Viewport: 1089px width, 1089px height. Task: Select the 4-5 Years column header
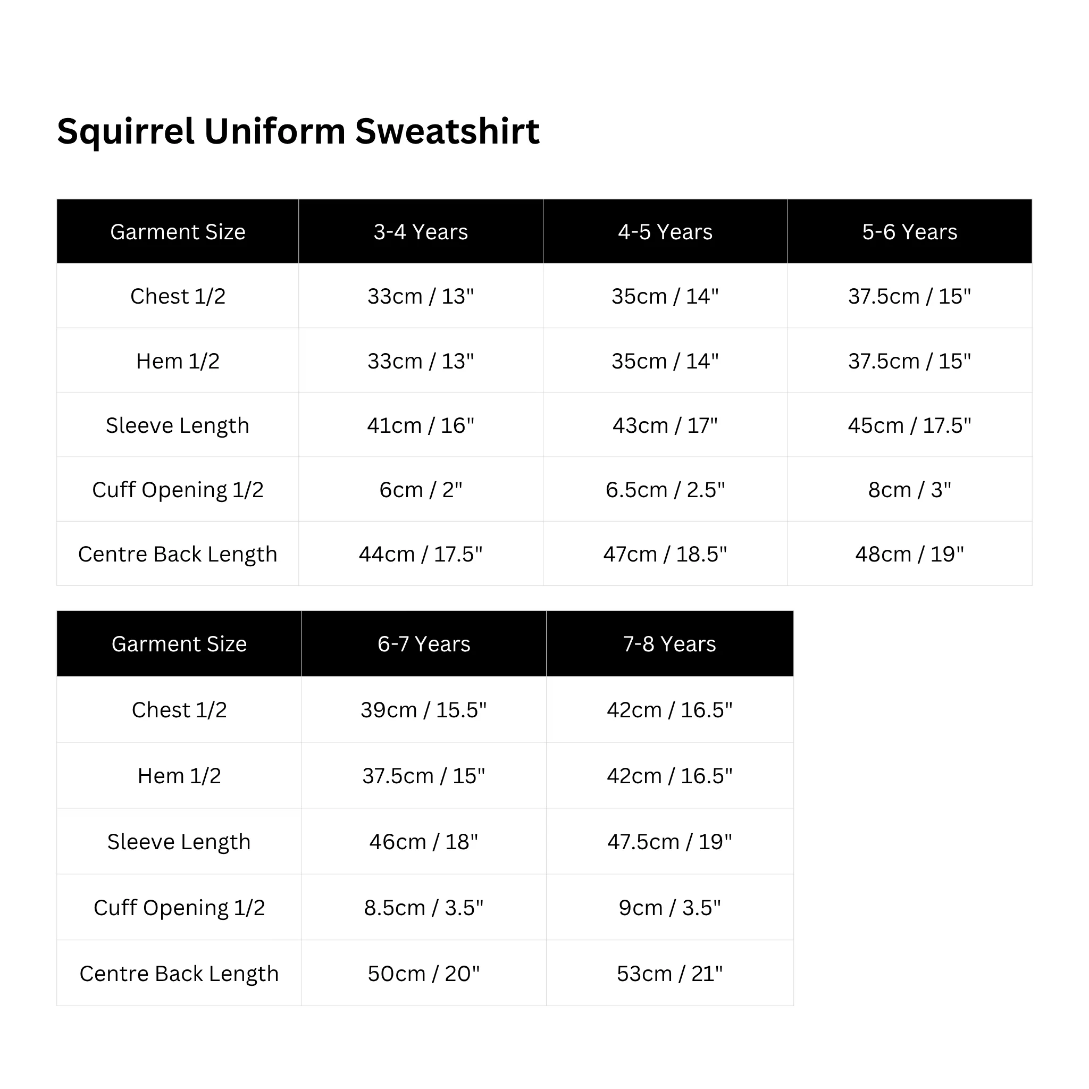(665, 232)
